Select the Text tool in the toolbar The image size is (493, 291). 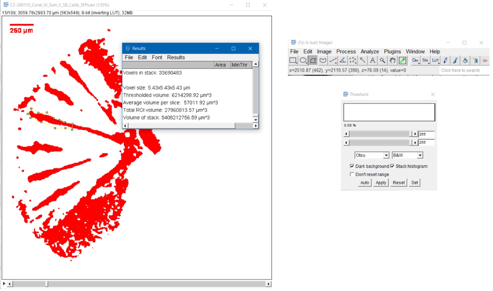[373, 60]
